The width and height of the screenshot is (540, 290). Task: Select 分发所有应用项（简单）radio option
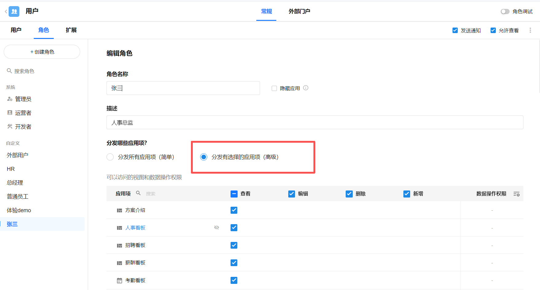pos(110,157)
